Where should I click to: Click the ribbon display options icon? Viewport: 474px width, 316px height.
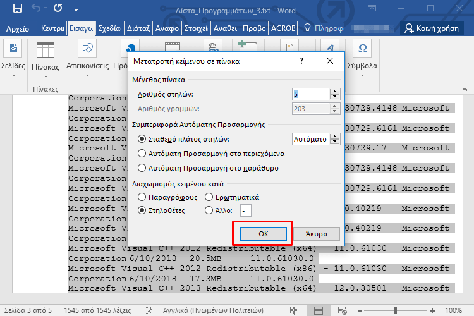(x=372, y=8)
